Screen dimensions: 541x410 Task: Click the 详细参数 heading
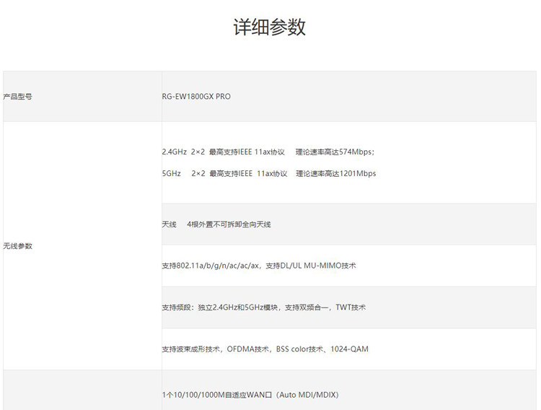pos(270,27)
